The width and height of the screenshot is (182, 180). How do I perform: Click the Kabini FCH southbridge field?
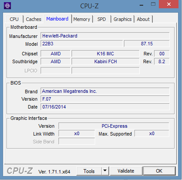pyautogui.click(x=106, y=61)
